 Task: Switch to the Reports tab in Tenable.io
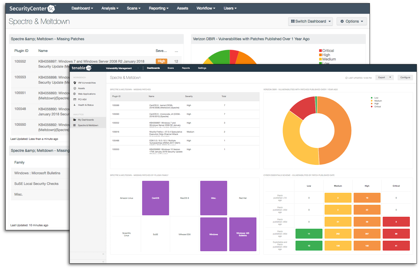point(186,68)
